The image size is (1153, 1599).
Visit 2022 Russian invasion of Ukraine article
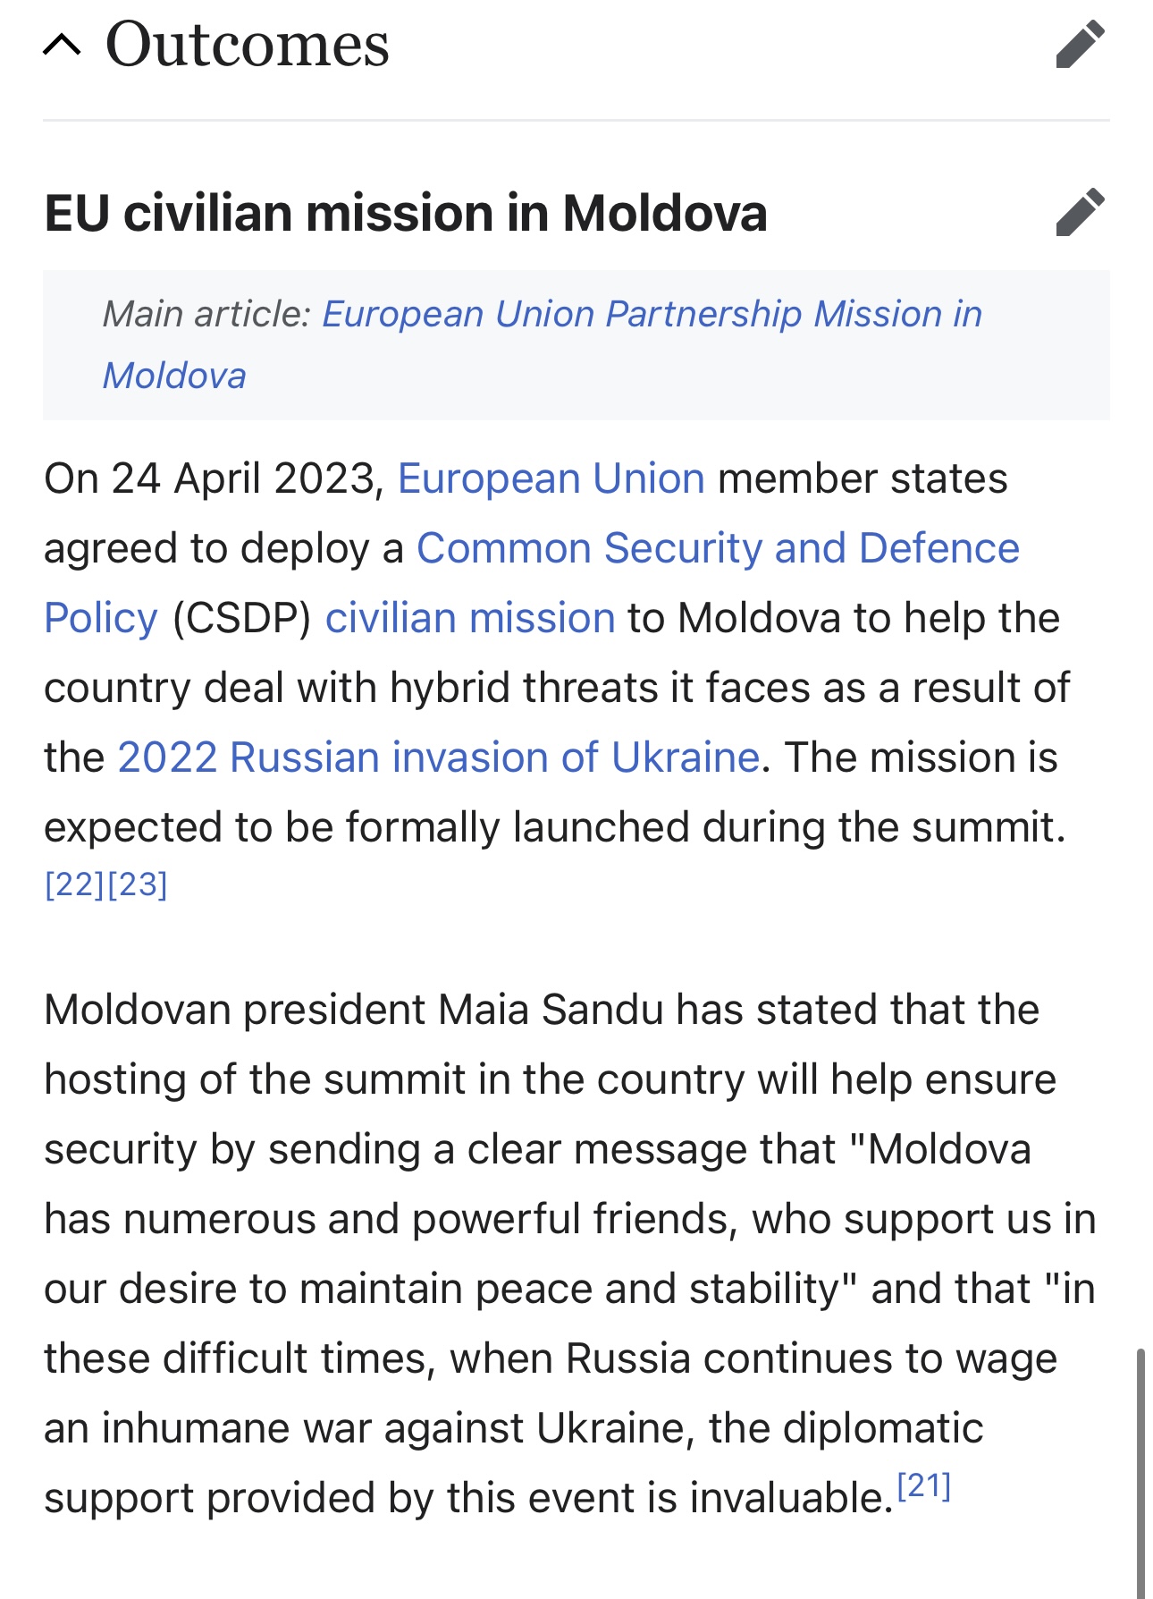[x=439, y=757]
